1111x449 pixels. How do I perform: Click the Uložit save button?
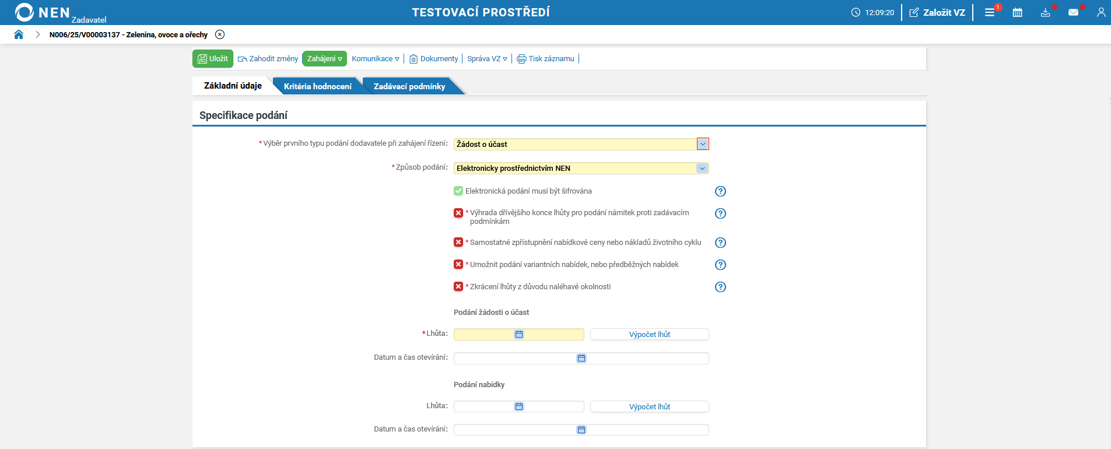click(213, 59)
